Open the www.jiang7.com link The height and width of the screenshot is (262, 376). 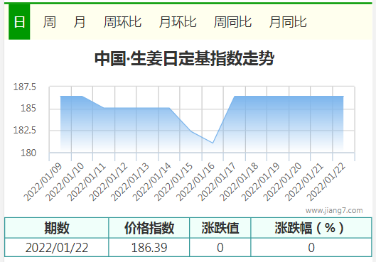tap(334, 210)
